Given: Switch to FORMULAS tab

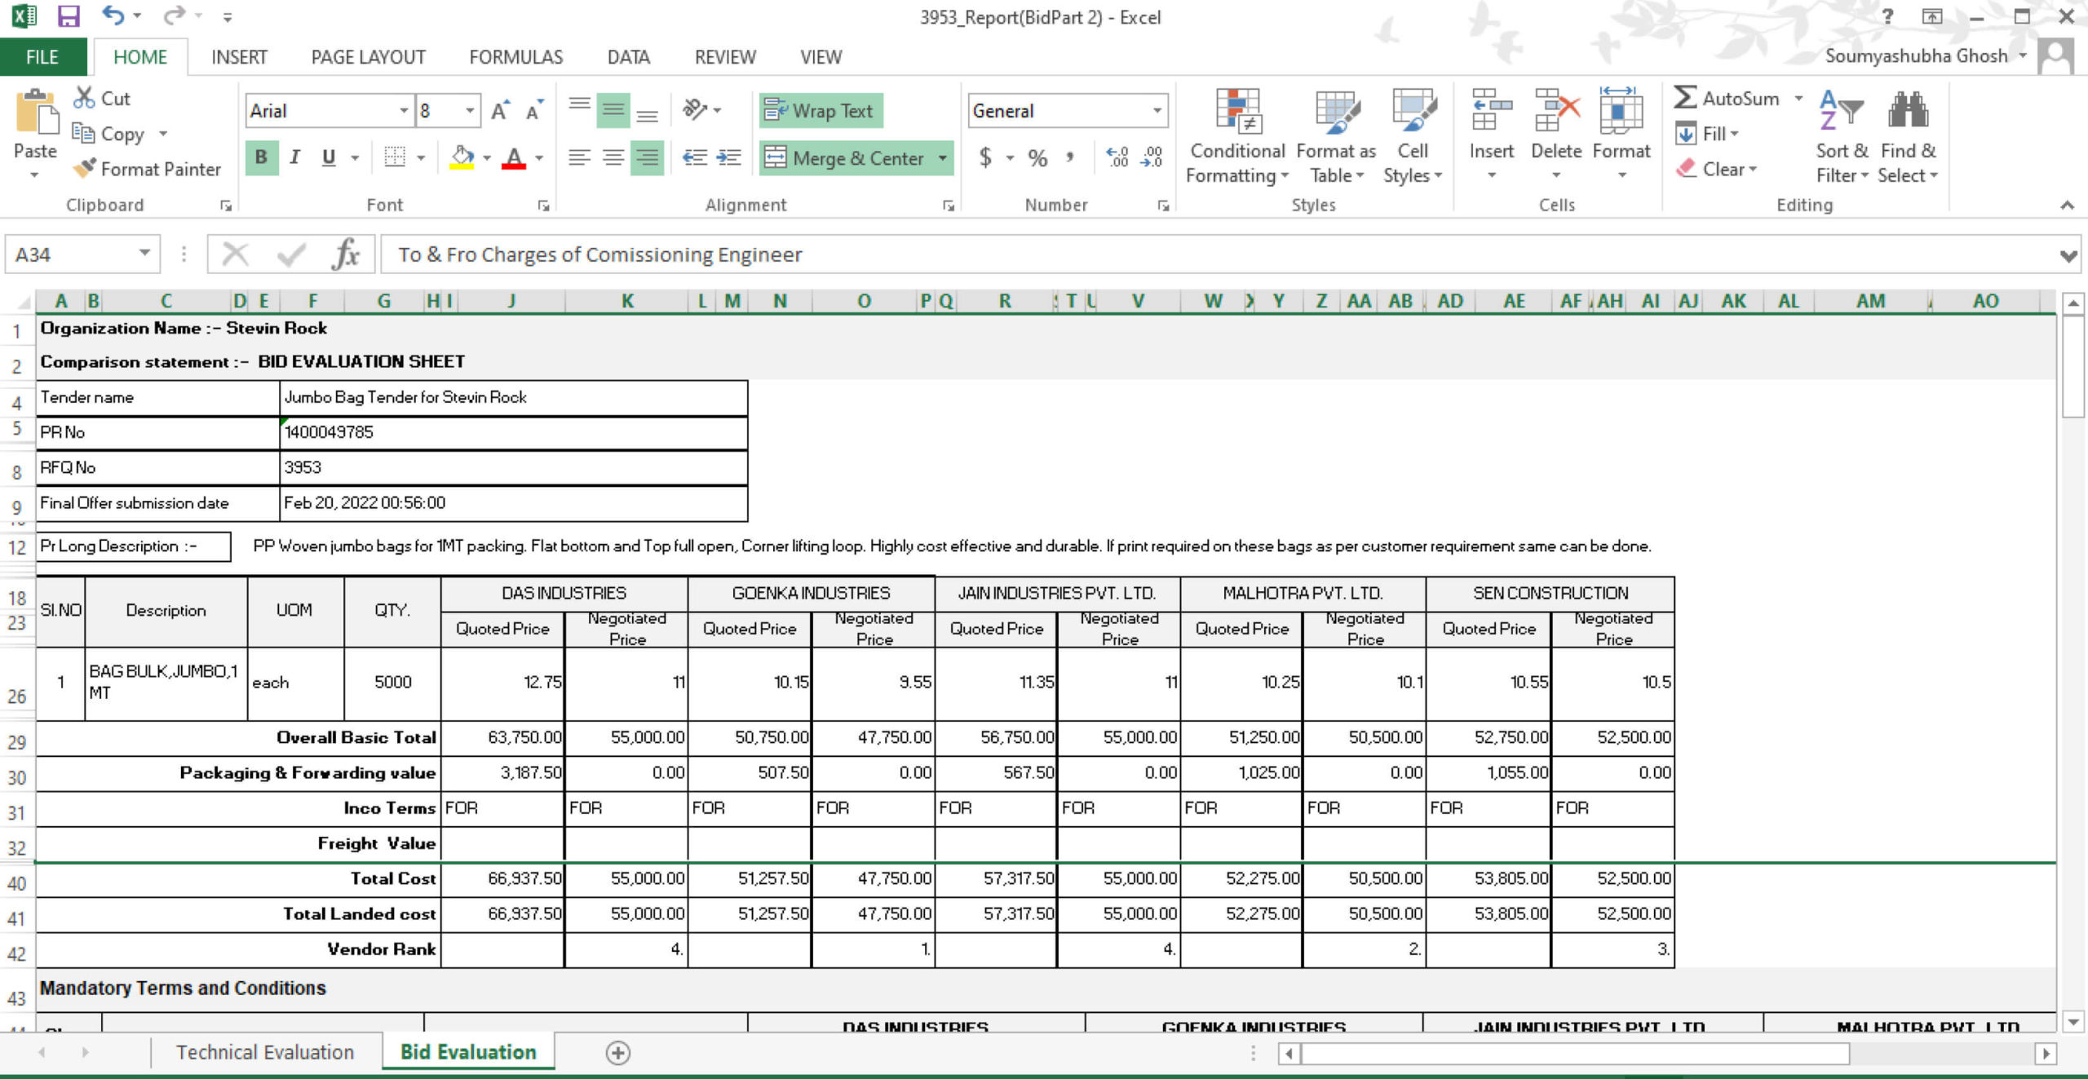Looking at the screenshot, I should [x=515, y=56].
